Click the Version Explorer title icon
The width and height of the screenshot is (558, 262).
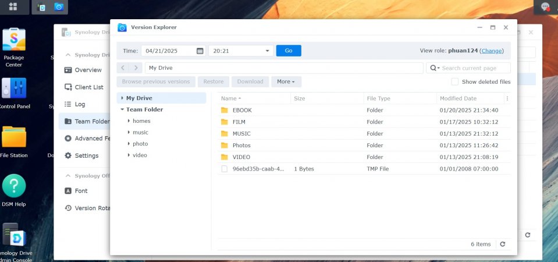[x=122, y=27]
